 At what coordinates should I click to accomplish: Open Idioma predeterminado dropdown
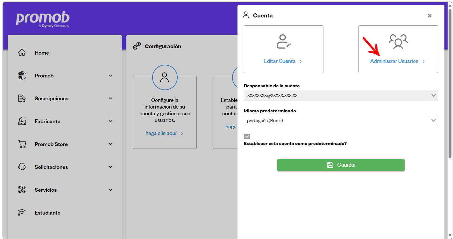(341, 121)
